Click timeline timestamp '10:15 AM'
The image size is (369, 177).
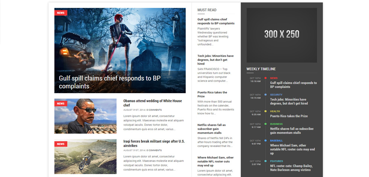(255, 98)
